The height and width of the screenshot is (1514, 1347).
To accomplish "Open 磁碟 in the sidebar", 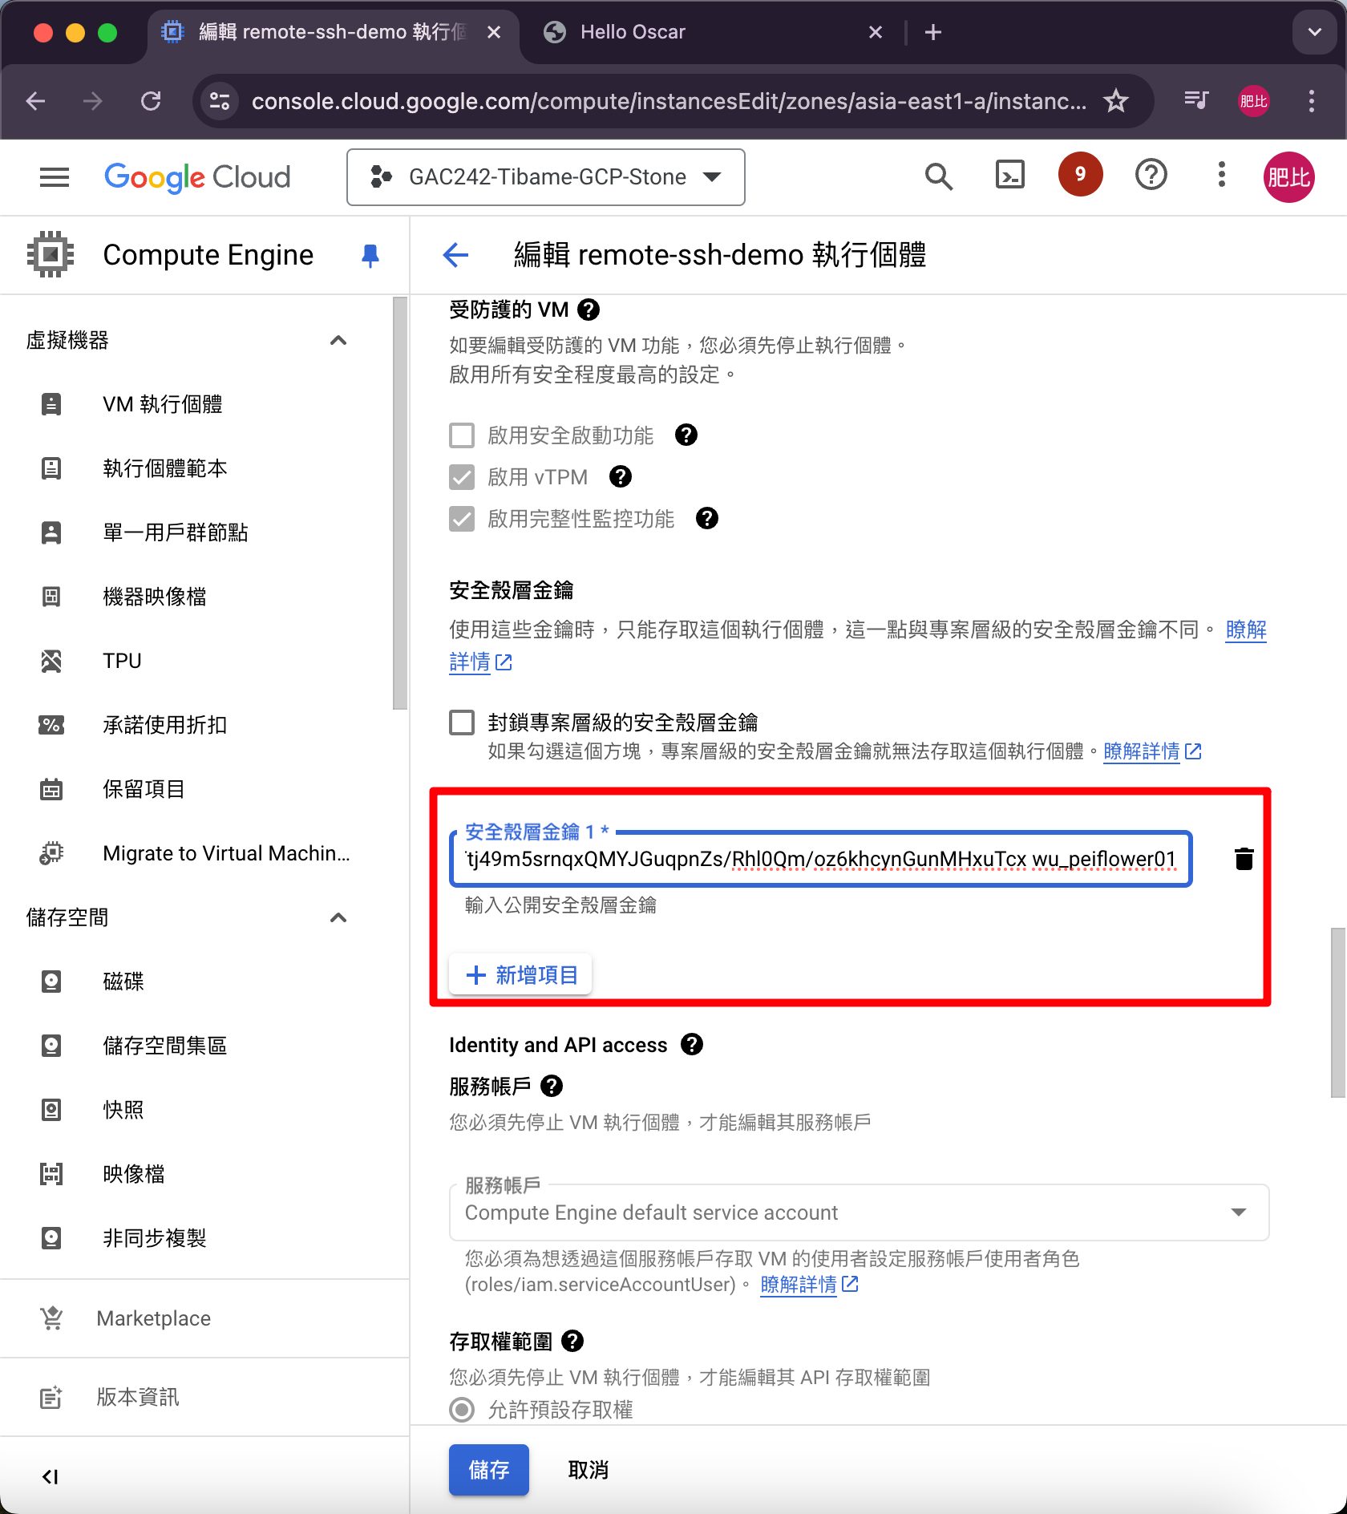I will coord(123,982).
